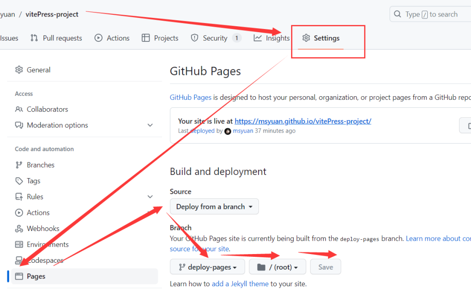The width and height of the screenshot is (471, 295).
Task: Click the Save button
Action: click(x=325, y=267)
